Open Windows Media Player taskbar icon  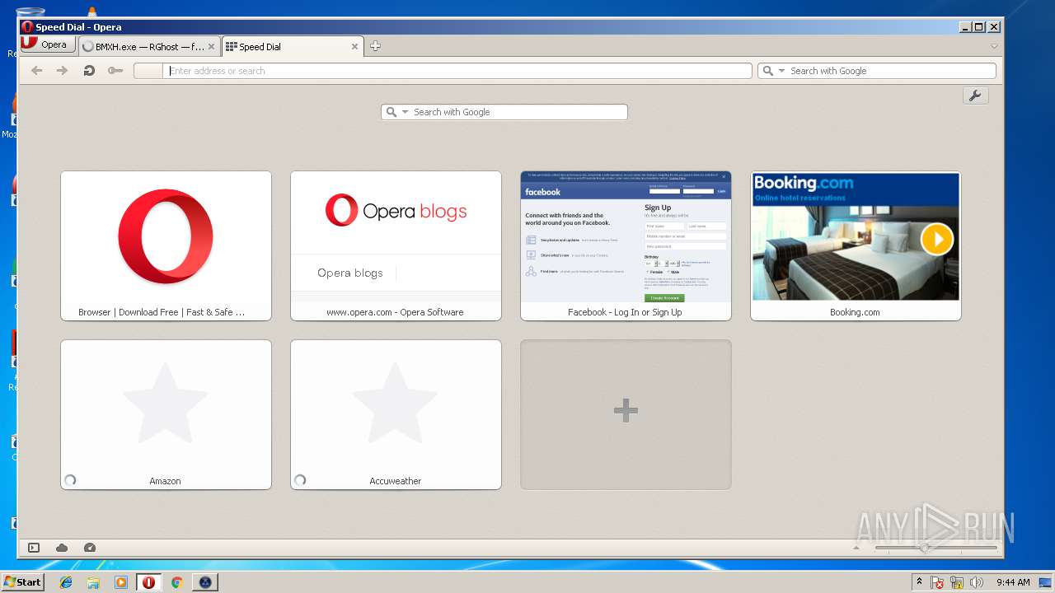pyautogui.click(x=121, y=582)
